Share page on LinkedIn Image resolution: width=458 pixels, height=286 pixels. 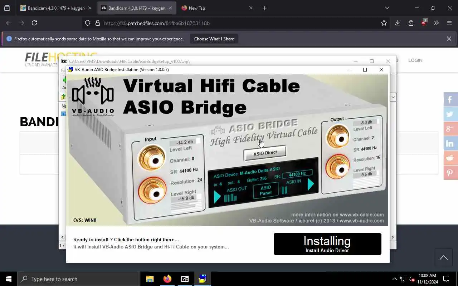(450, 143)
